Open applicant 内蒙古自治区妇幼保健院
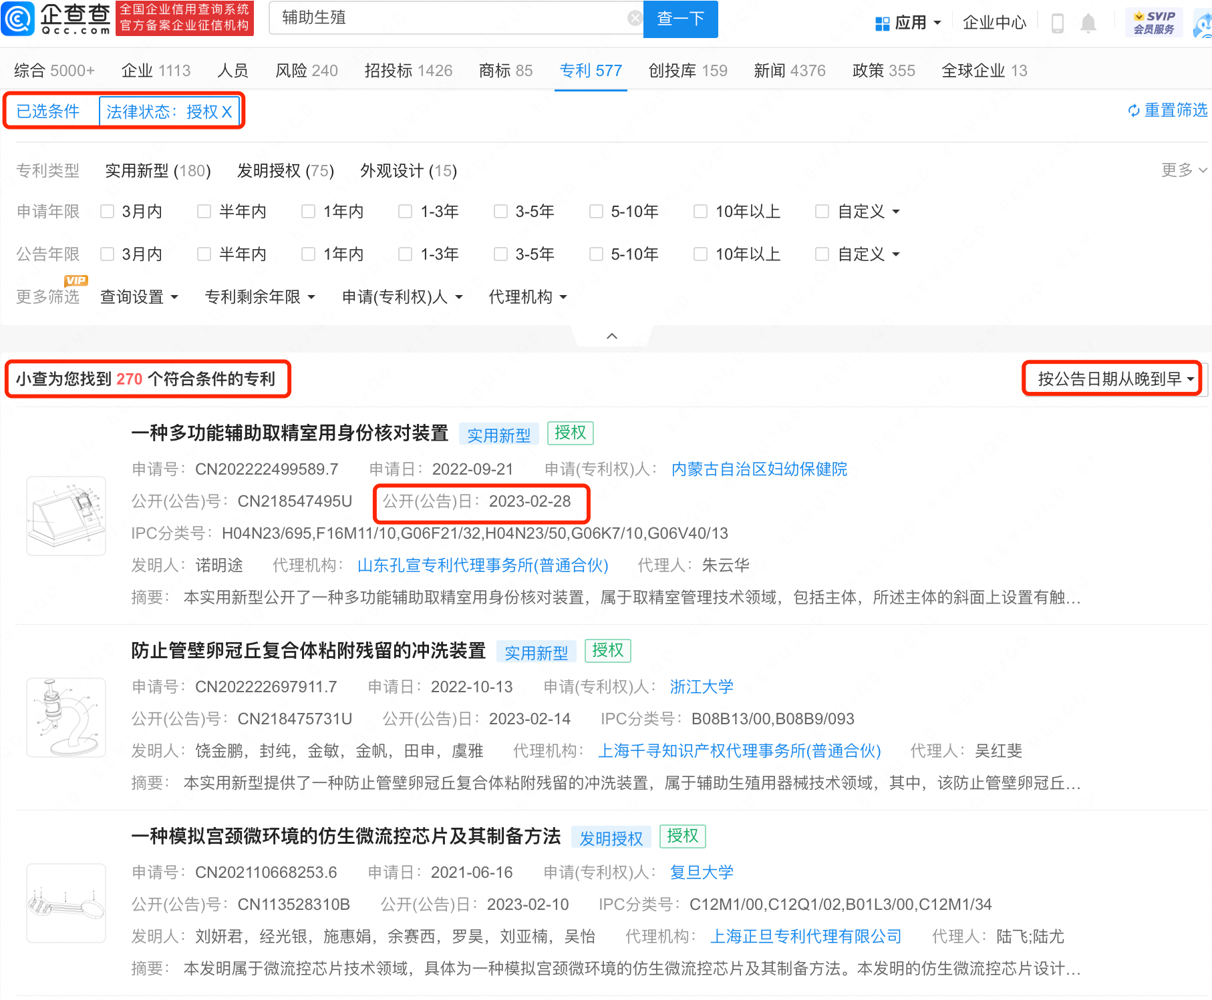Image resolution: width=1212 pixels, height=1000 pixels. click(759, 469)
